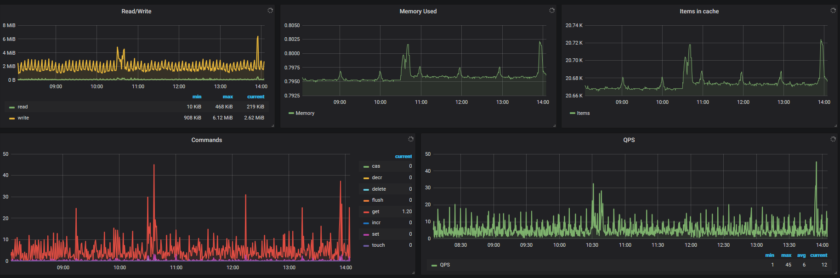Toggle the flush series in Commands legend
This screenshot has width=840, height=278.
point(377,200)
